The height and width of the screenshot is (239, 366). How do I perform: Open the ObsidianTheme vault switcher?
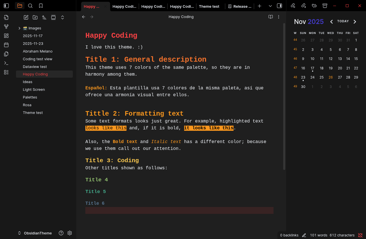(35, 233)
